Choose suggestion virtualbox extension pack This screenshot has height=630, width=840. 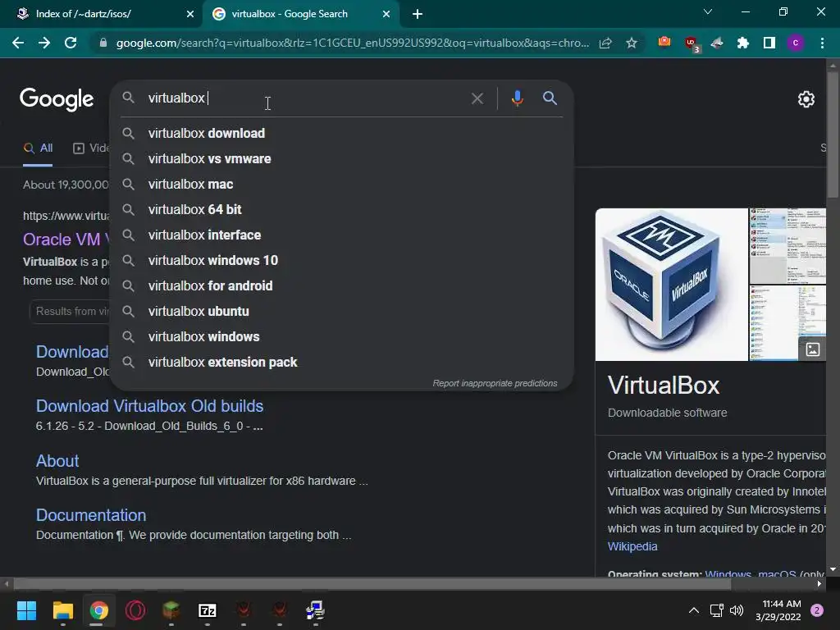pos(342,362)
